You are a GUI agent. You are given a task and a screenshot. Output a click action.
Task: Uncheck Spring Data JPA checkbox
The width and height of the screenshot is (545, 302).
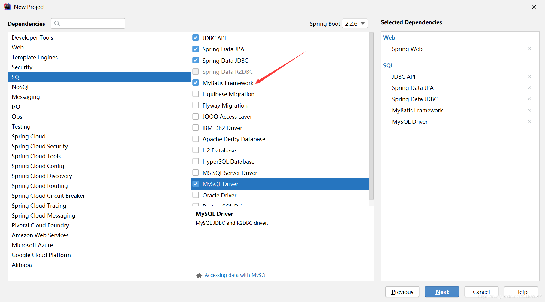pos(196,49)
